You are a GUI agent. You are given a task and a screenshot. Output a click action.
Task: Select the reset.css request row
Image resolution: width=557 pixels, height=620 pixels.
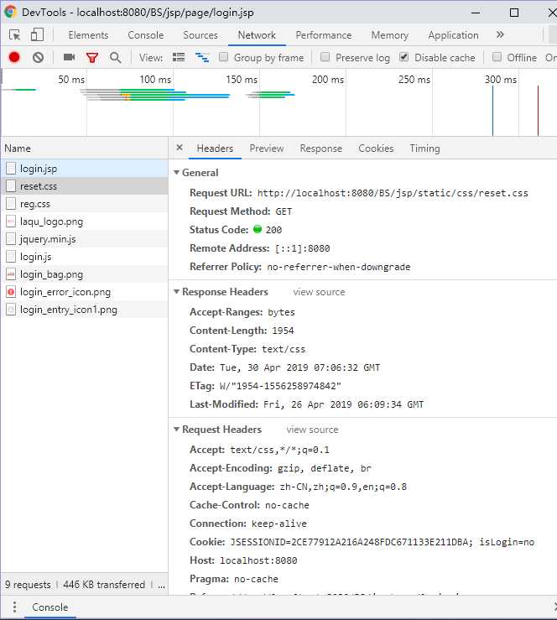84,186
